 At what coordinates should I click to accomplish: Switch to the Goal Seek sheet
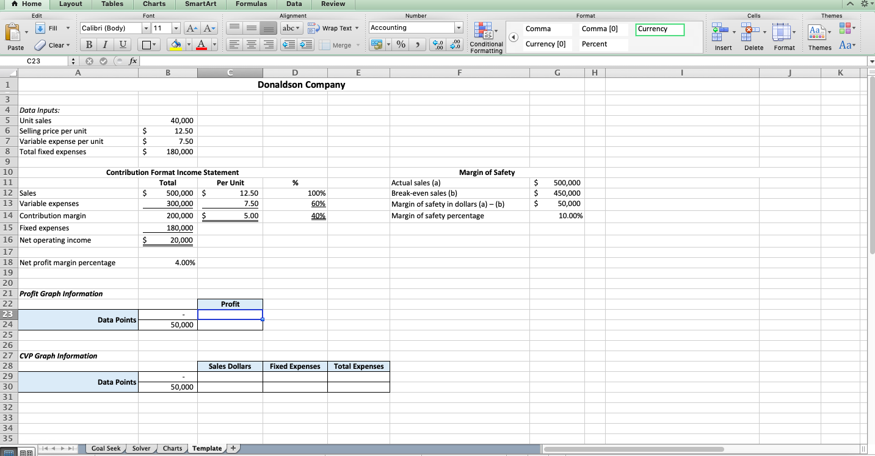pos(105,448)
